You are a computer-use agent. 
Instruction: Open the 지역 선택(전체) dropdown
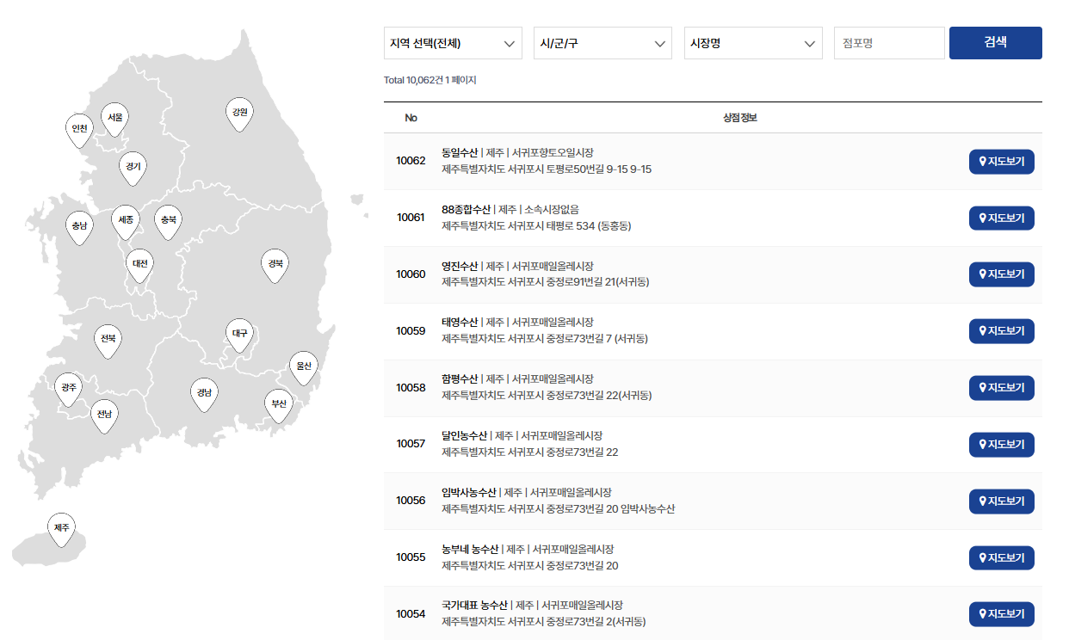tap(454, 43)
